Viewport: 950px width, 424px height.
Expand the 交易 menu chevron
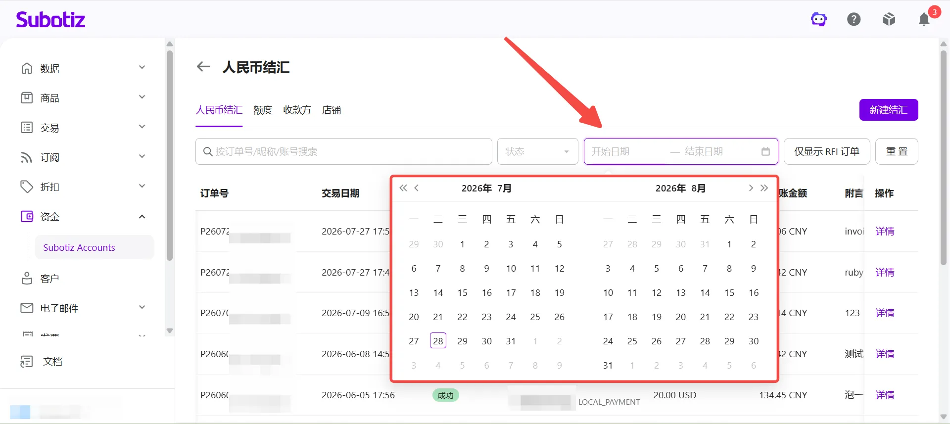click(142, 127)
